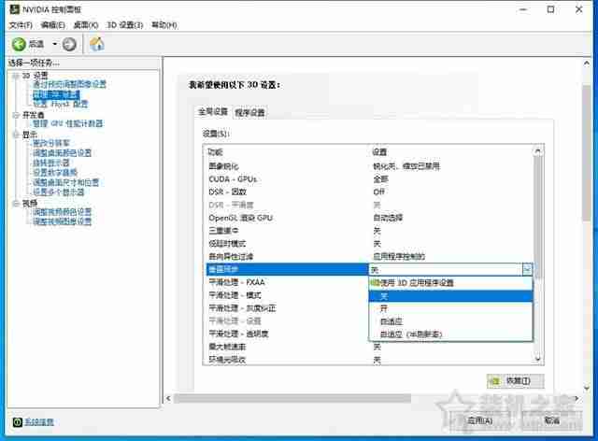The width and height of the screenshot is (598, 441).
Task: Open the 编辑(E) menu
Action: 53,25
